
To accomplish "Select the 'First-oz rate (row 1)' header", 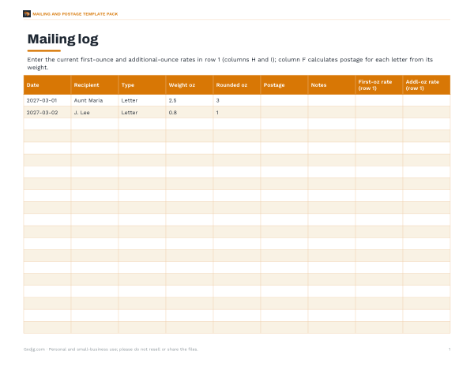I will [x=379, y=85].
